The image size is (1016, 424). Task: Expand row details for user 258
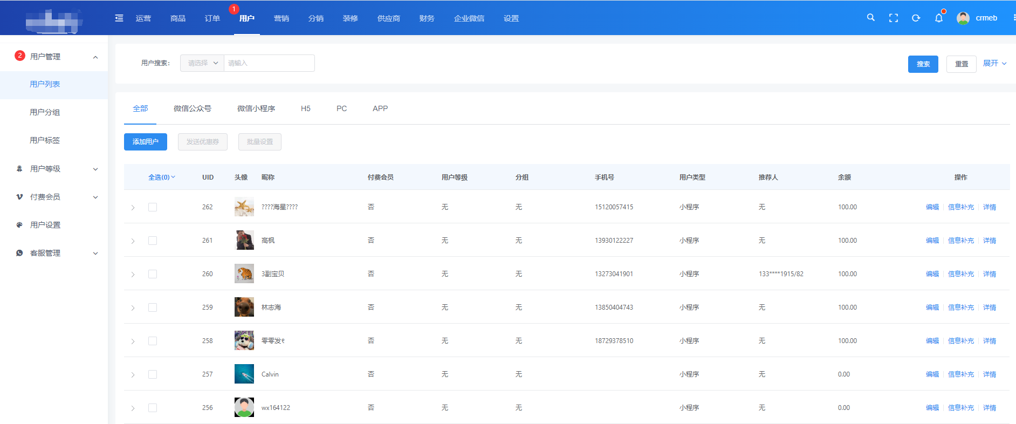pyautogui.click(x=133, y=341)
